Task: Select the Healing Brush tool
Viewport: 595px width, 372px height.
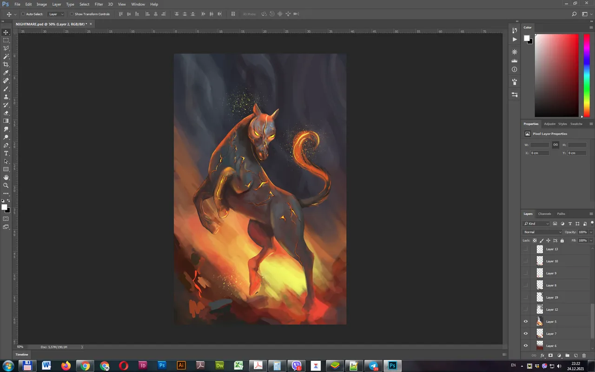Action: [x=6, y=80]
